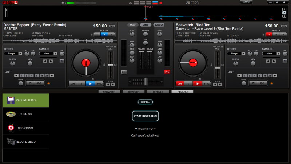Expand left deck Flanger effect dropdown
This screenshot has width=291, height=164.
click(20, 54)
